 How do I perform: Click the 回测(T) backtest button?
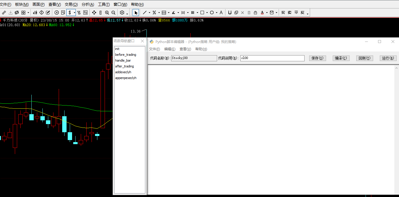(364, 58)
